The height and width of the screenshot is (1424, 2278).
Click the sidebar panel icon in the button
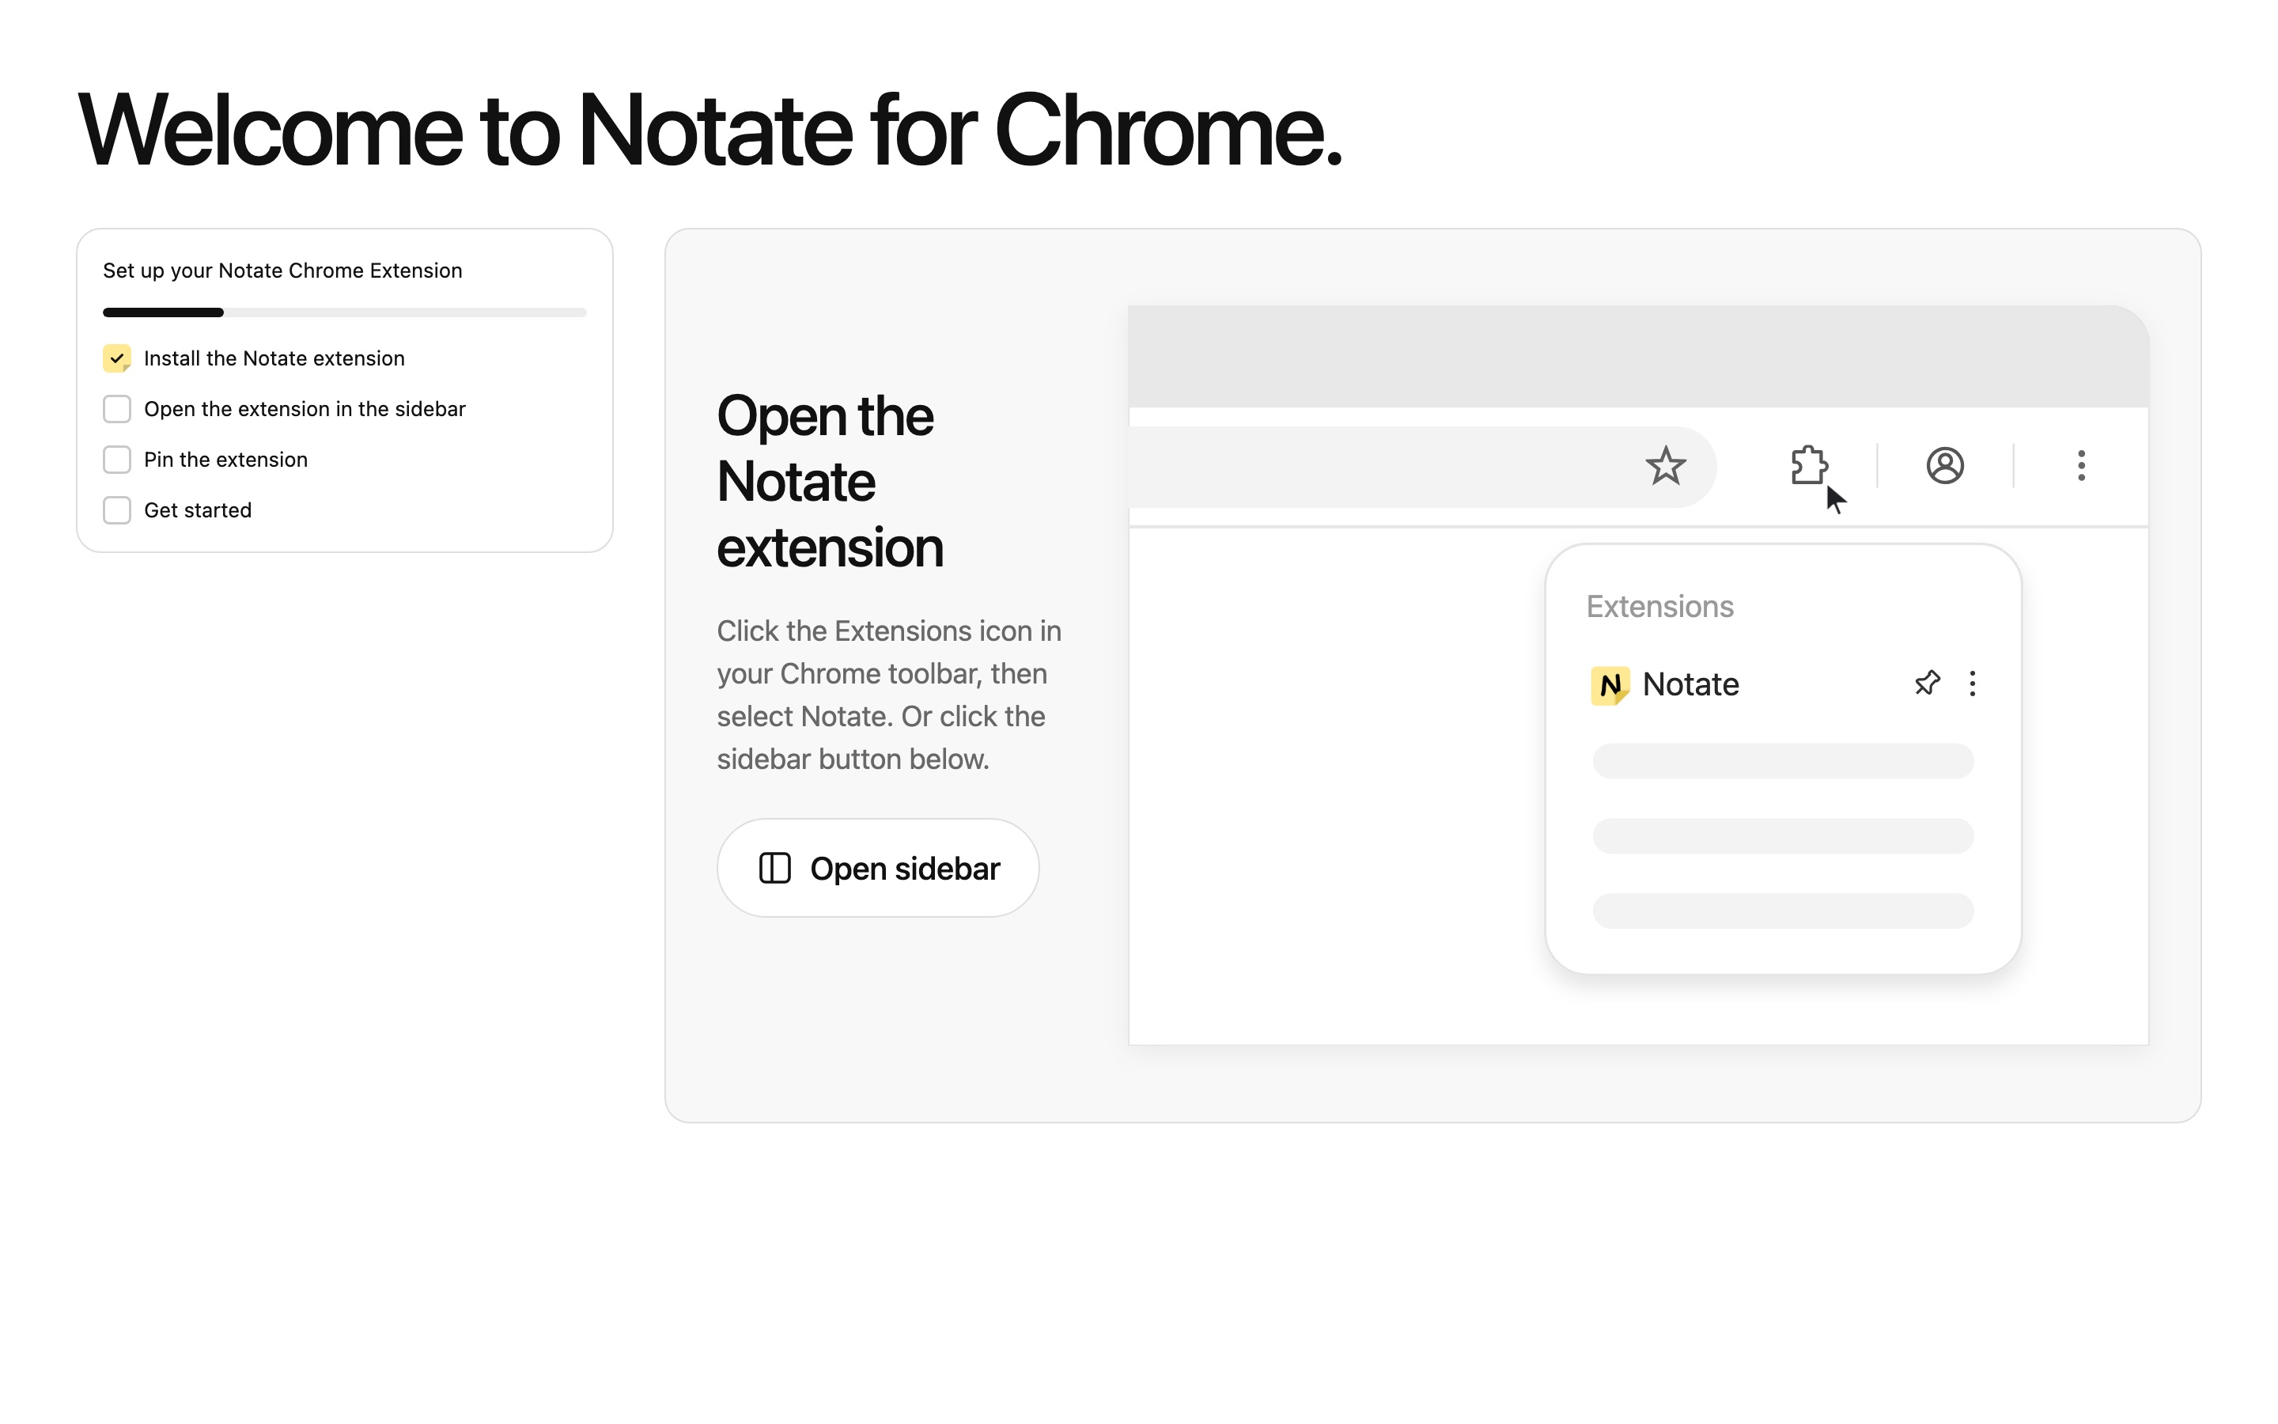click(774, 867)
